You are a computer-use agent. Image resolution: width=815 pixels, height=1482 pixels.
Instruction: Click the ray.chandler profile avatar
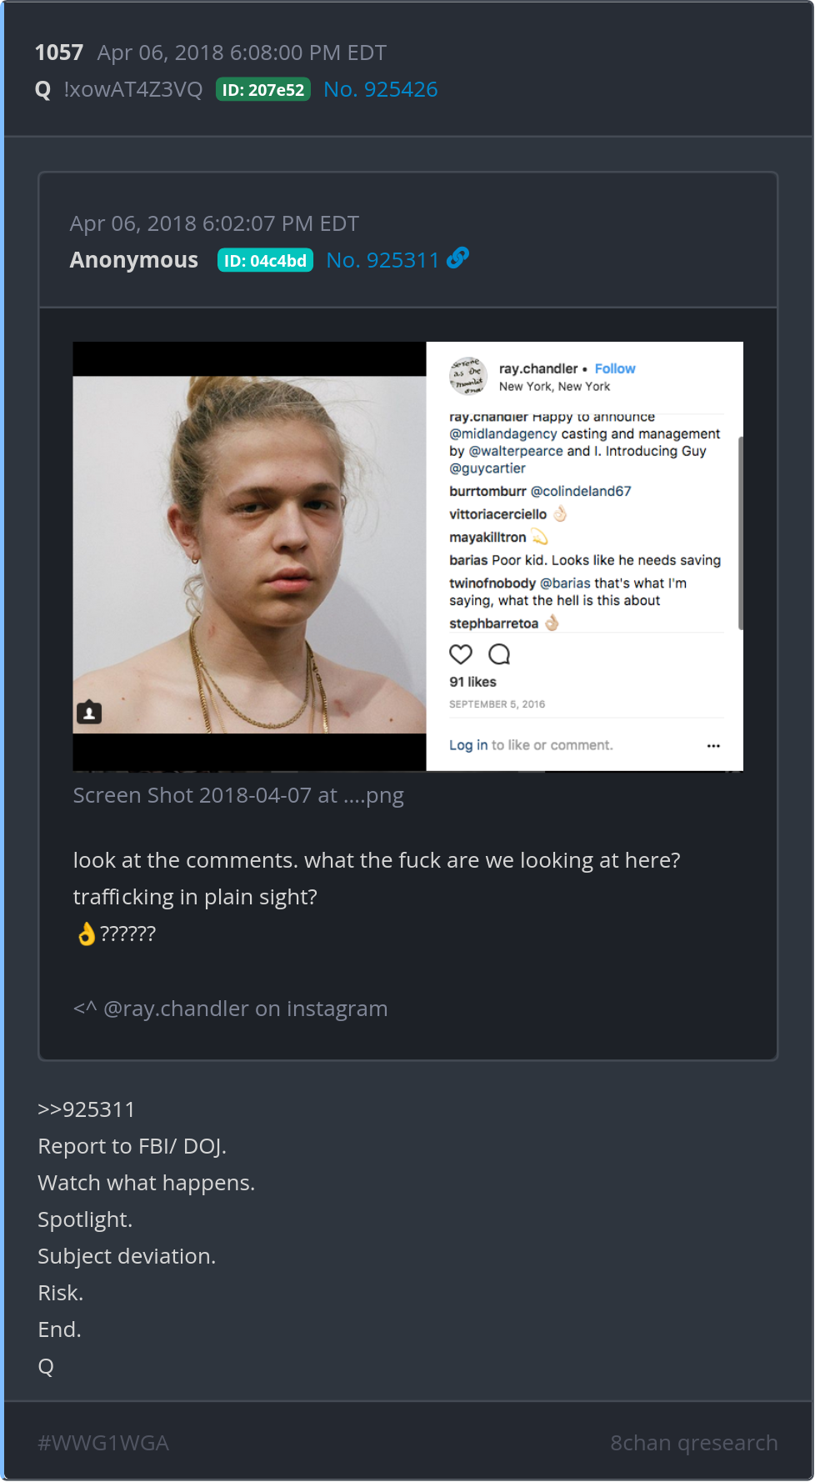point(468,376)
